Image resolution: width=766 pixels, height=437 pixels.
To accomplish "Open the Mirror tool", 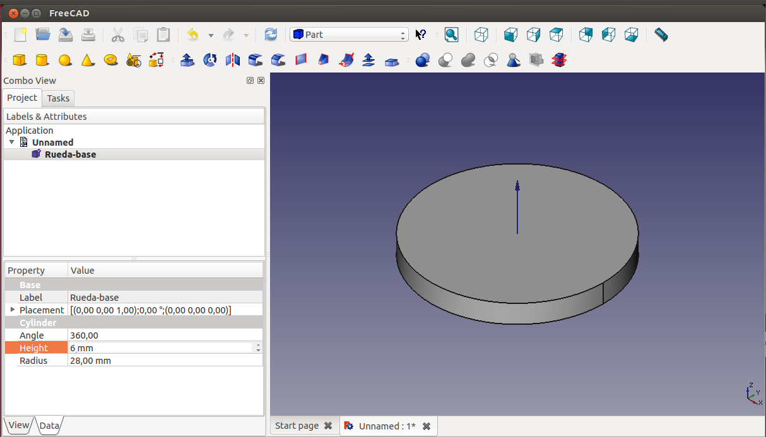I will 233,60.
